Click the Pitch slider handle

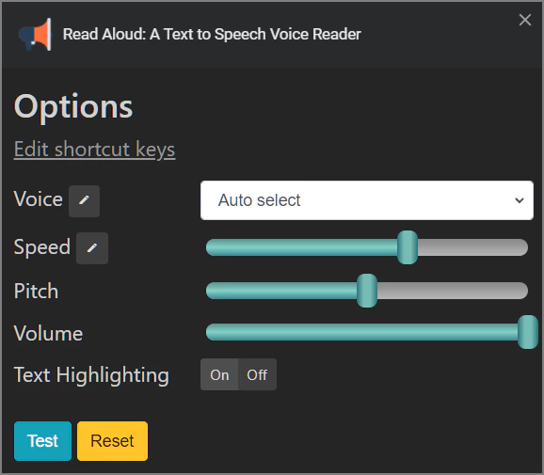point(367,291)
